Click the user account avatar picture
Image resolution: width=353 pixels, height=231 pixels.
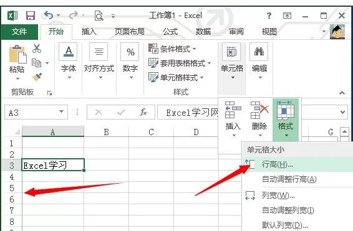[x=337, y=32]
